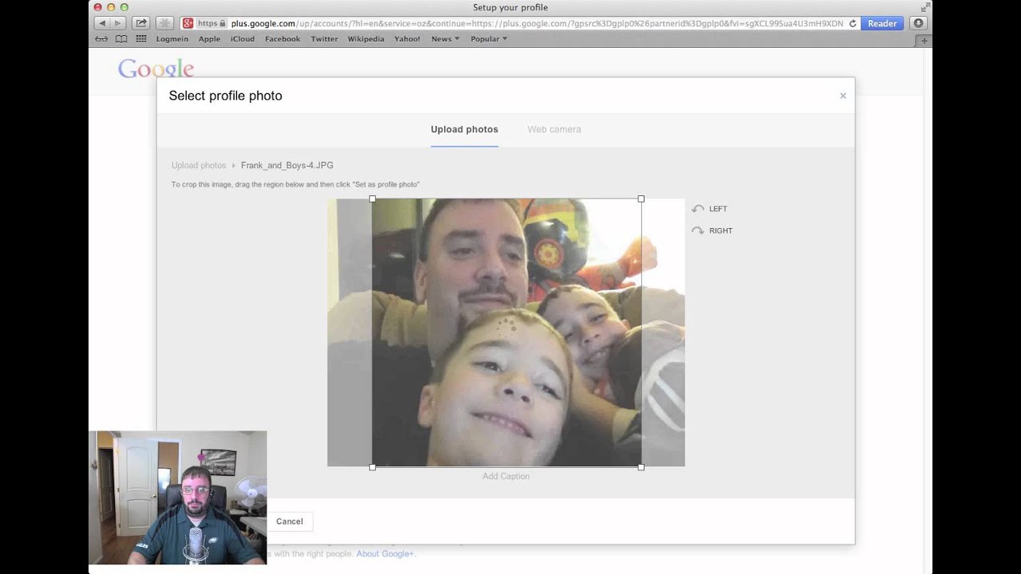Switch to the Upload photos tab
Screen dimensions: 1021x574
(464, 129)
